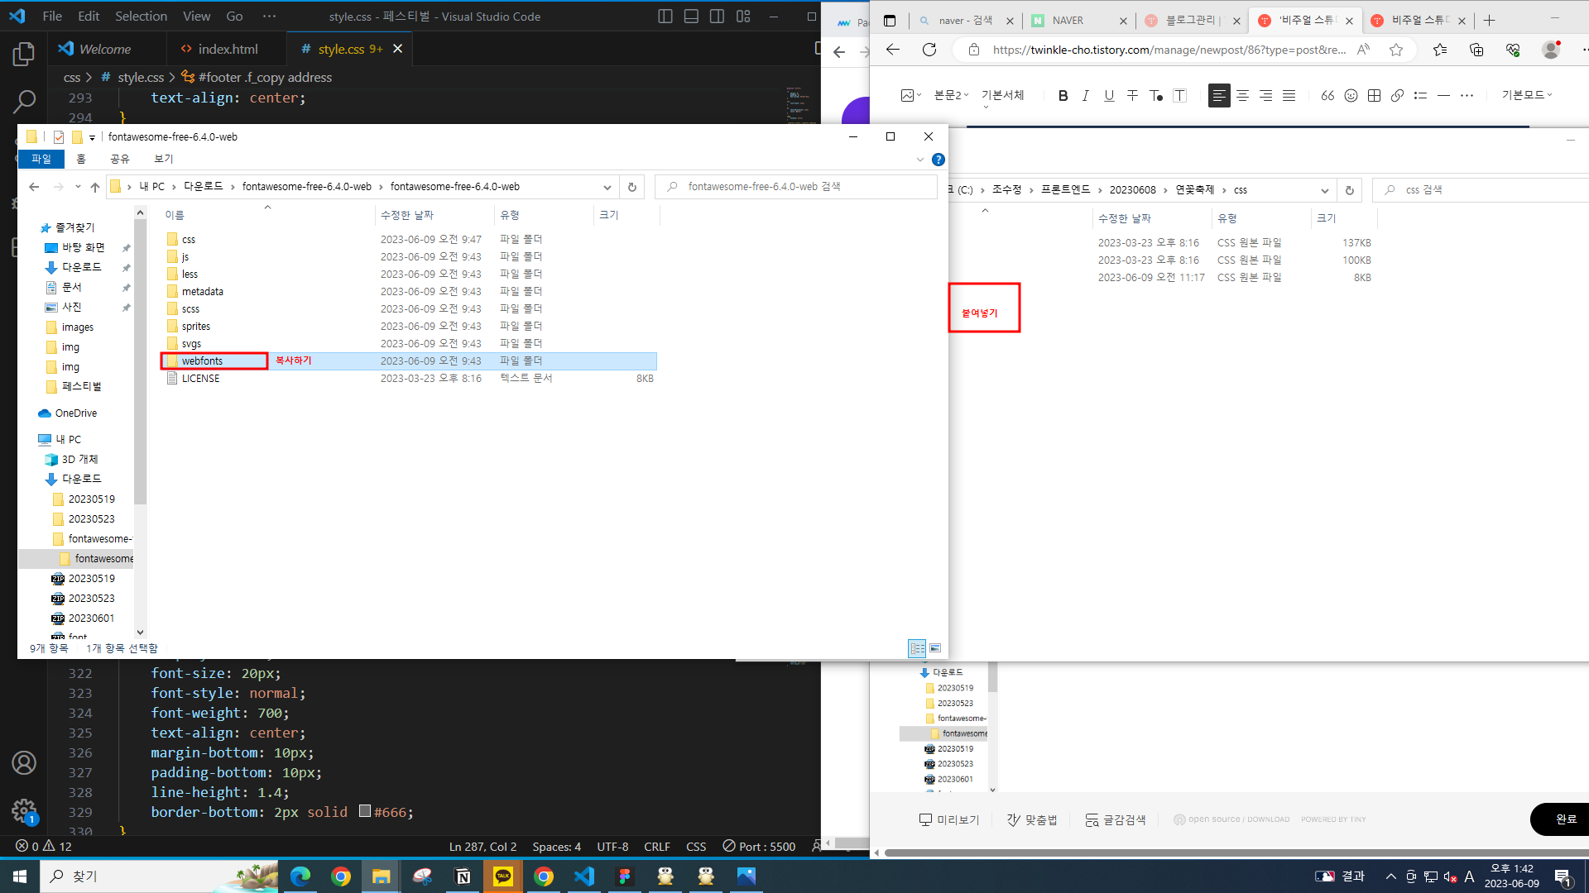Select center text alignment in editor

pos(1242,96)
